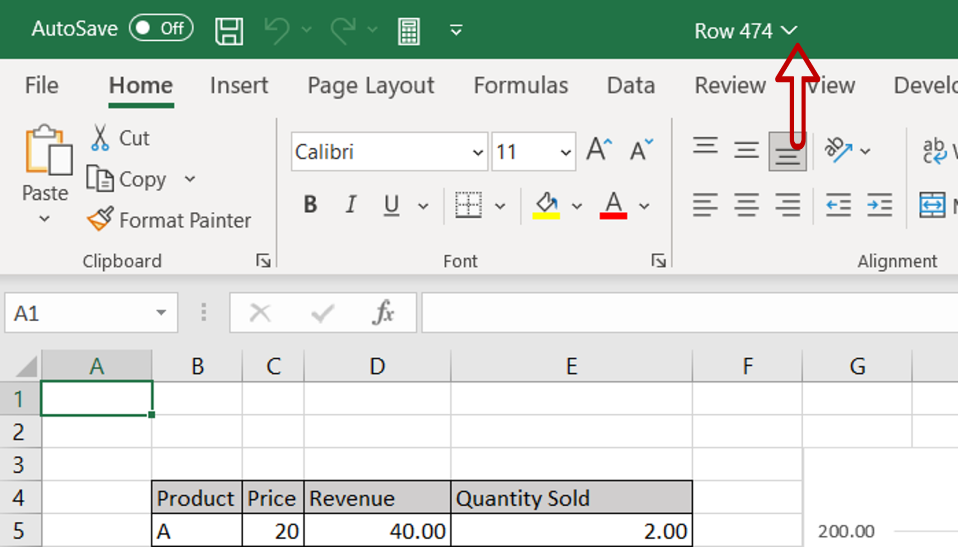The image size is (958, 547).
Task: Enable the Merge and Center toggle
Action: (x=934, y=204)
